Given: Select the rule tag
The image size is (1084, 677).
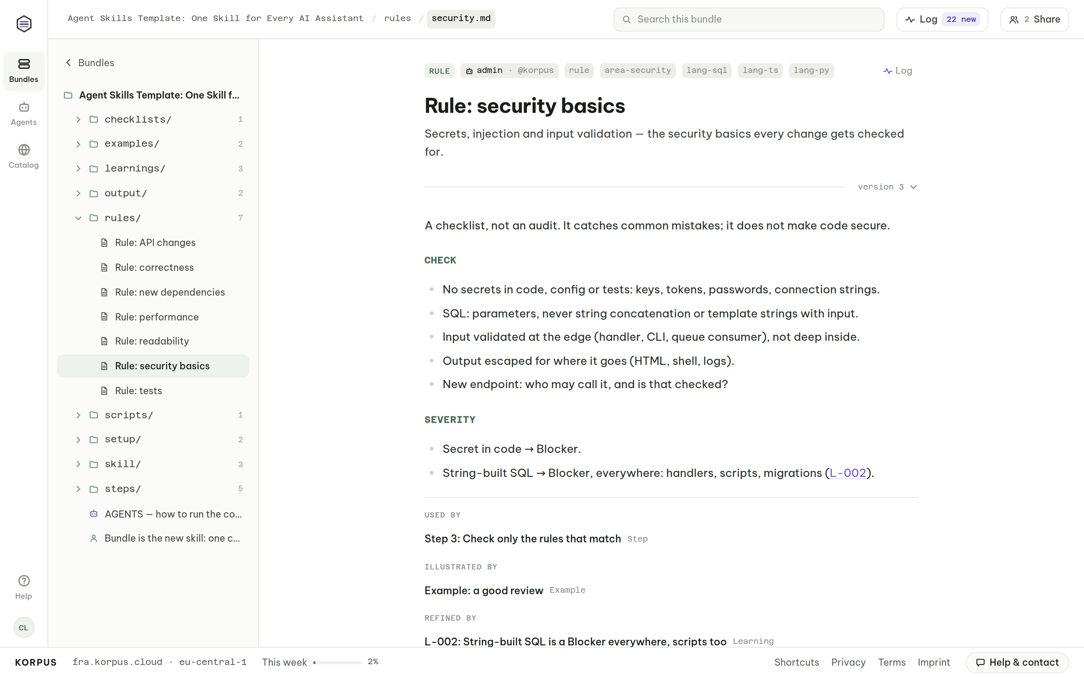Looking at the screenshot, I should tap(579, 70).
